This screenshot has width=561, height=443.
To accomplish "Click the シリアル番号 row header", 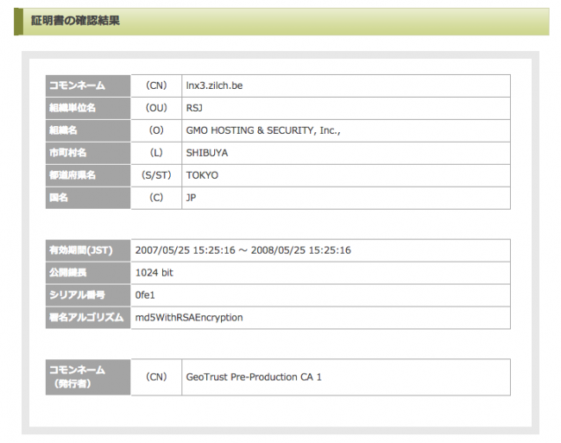I will coord(88,295).
